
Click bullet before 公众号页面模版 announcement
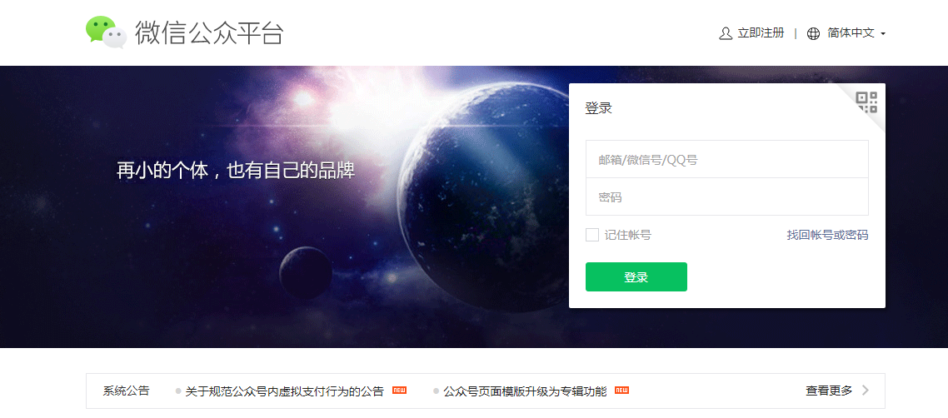click(436, 391)
